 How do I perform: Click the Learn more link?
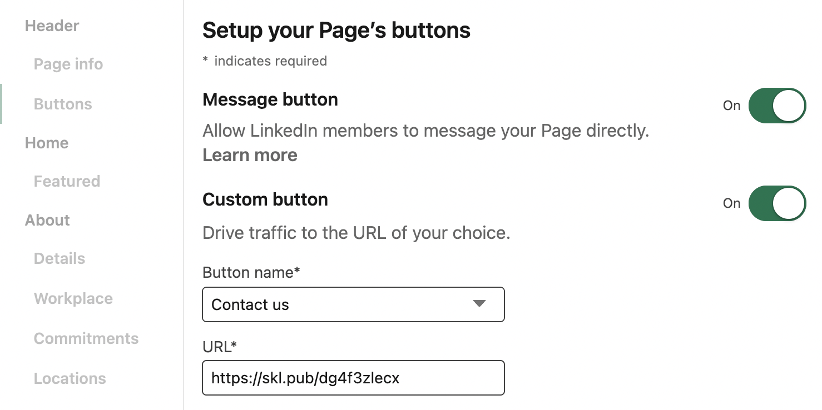[x=250, y=155]
